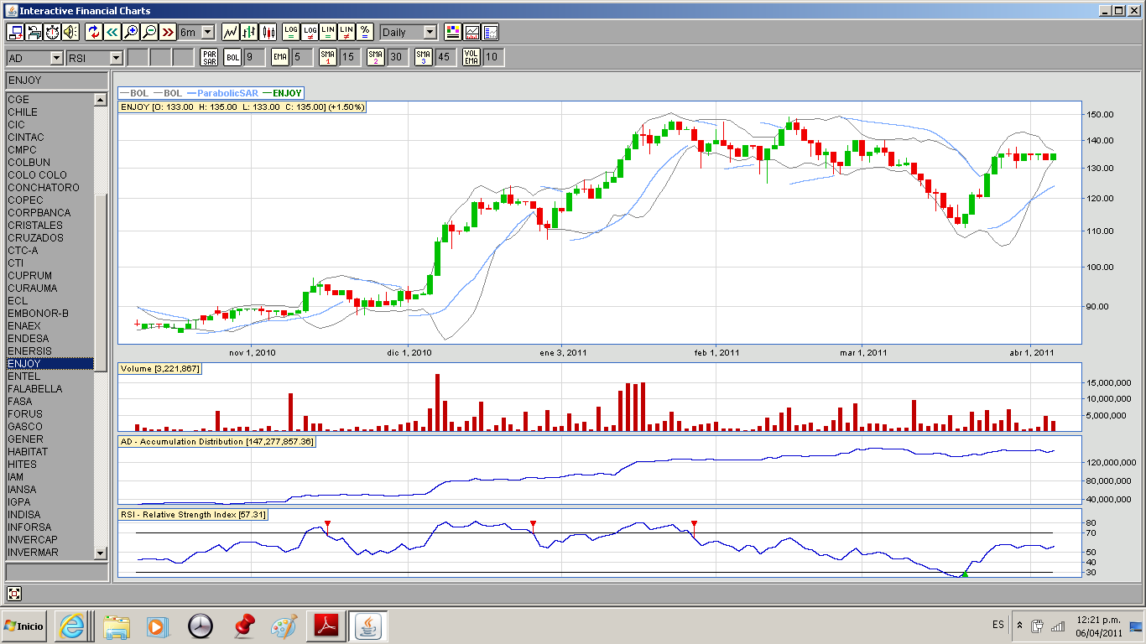
Task: Click the square icon below the stock list
Action: tap(14, 594)
